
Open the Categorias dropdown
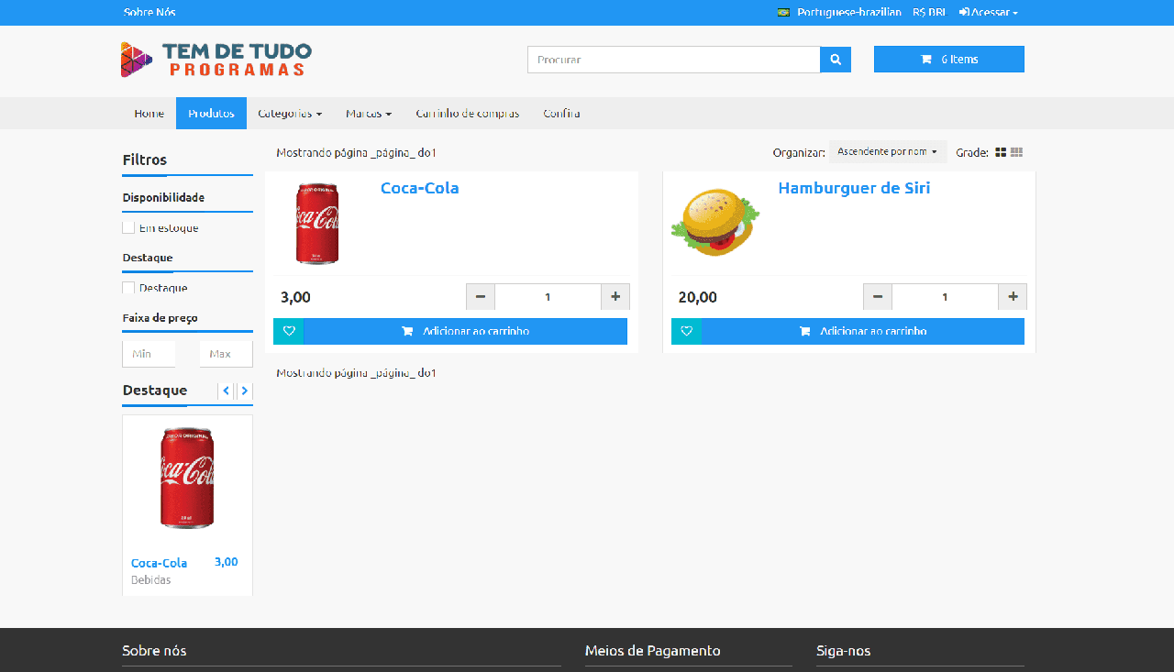[x=291, y=113]
